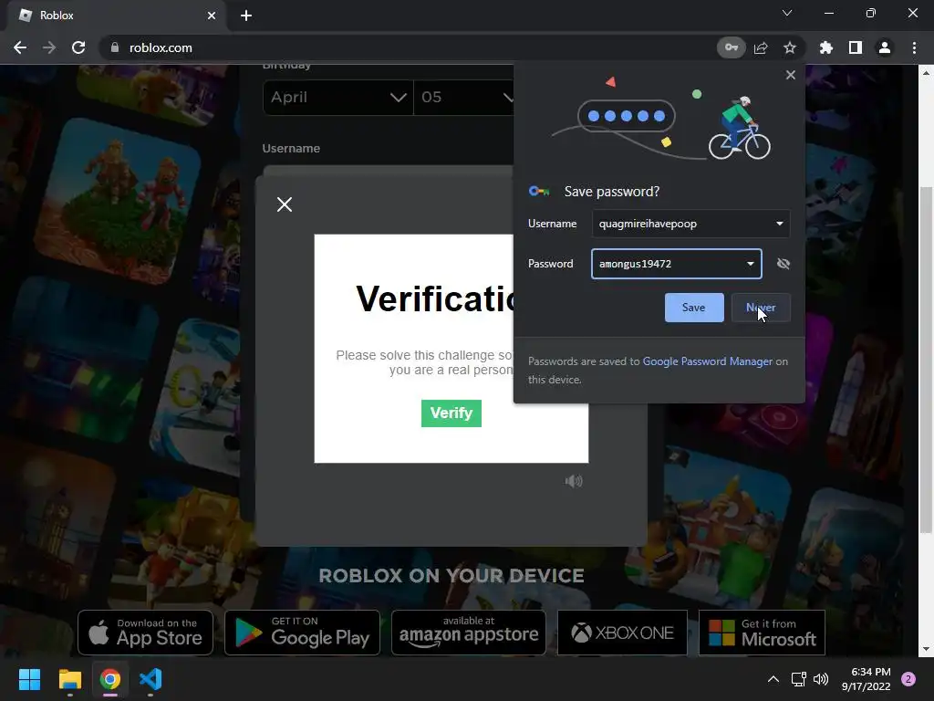The image size is (934, 701).
Task: Click the Save password button
Action: pos(694,308)
